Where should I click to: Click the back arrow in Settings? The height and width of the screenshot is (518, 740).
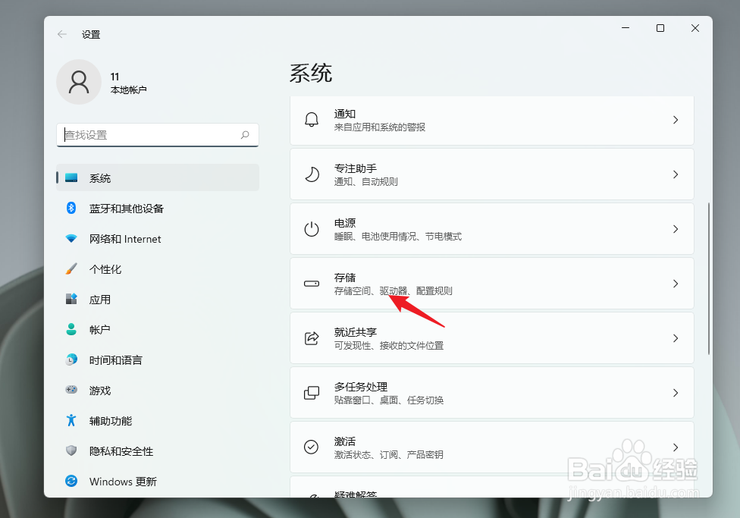coord(61,34)
